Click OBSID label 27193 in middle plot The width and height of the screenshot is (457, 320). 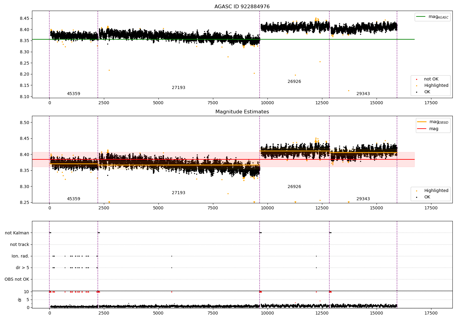[179, 193]
